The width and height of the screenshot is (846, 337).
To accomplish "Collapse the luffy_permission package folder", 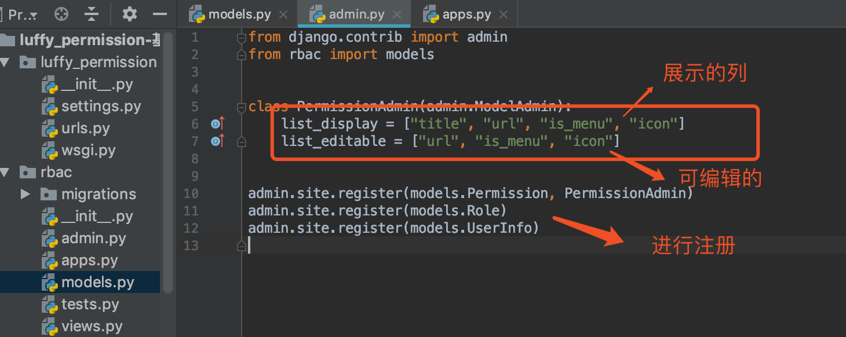I will click(x=5, y=62).
